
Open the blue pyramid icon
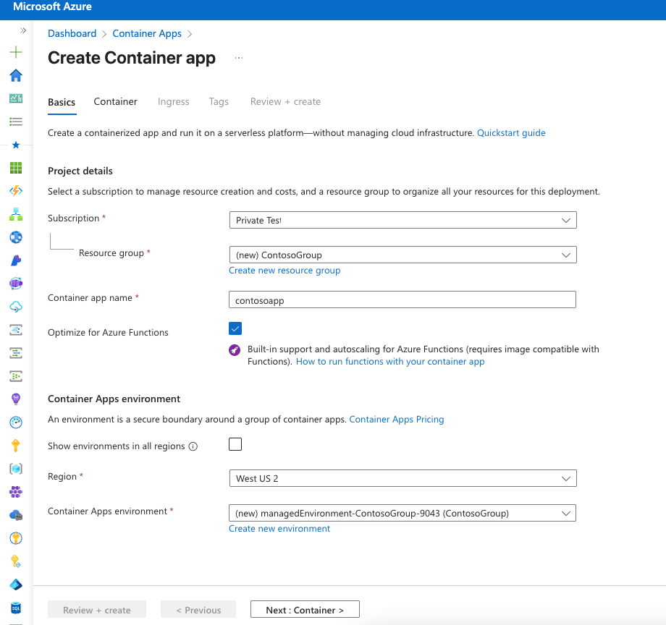(16, 584)
